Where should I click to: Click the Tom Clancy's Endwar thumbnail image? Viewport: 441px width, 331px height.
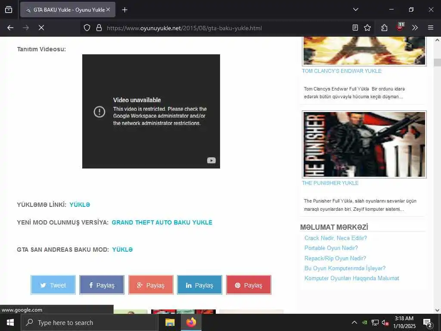point(364,51)
